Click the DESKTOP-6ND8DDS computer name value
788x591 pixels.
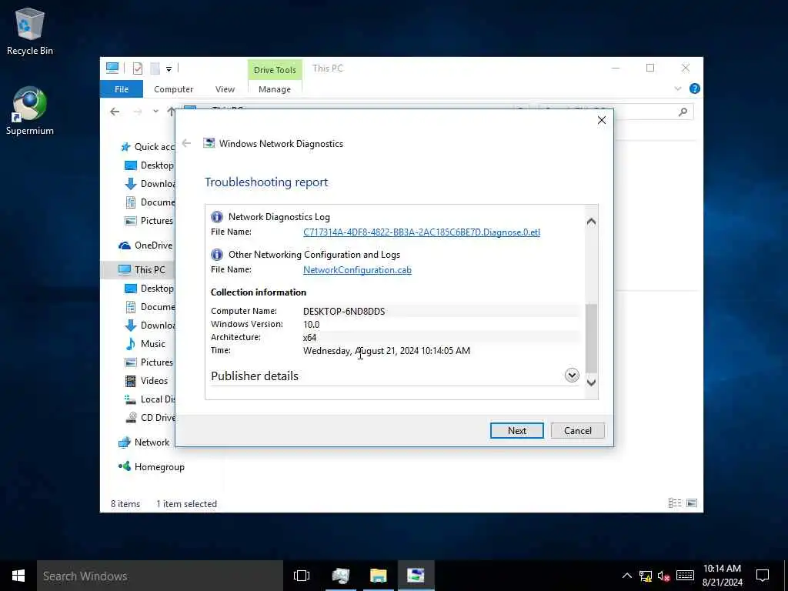[344, 312]
